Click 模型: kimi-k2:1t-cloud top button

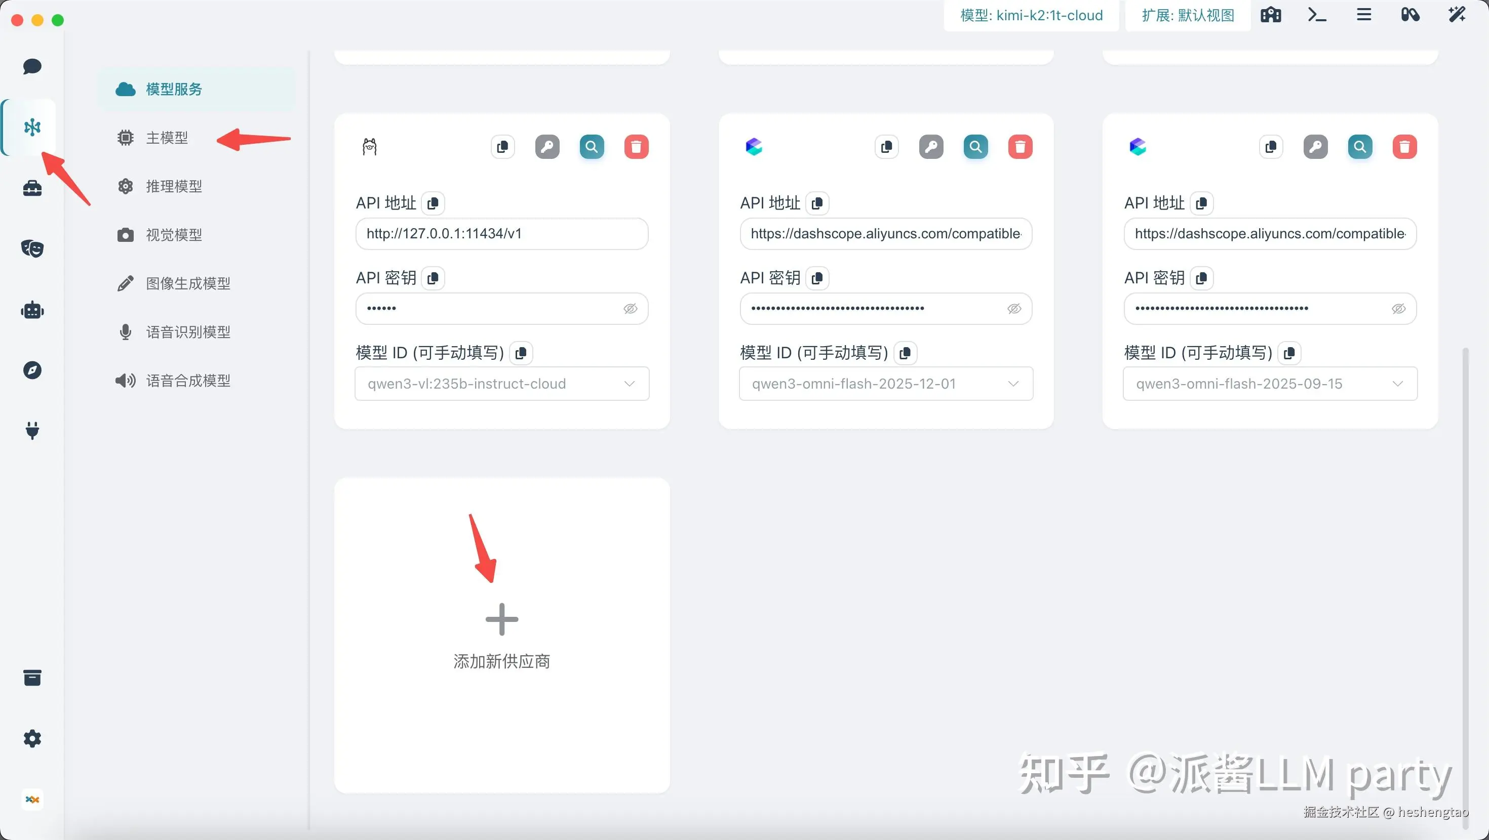(x=1031, y=15)
